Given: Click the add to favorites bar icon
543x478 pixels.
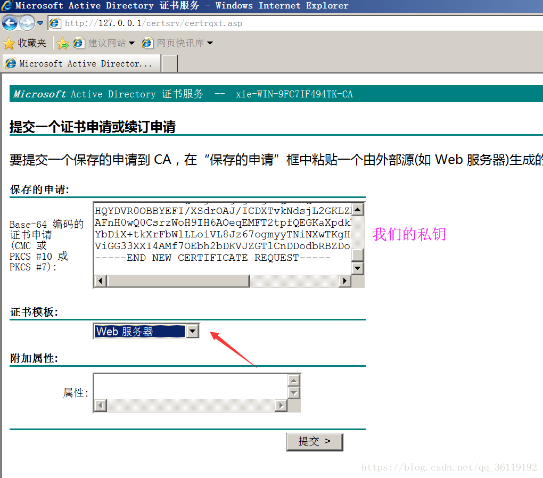Looking at the screenshot, I should pos(63,43).
